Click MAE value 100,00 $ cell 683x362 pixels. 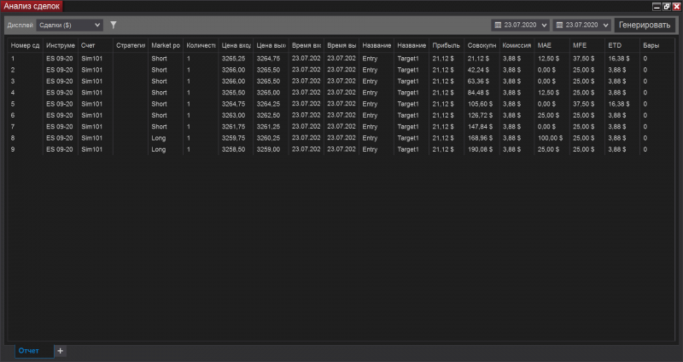pos(552,138)
